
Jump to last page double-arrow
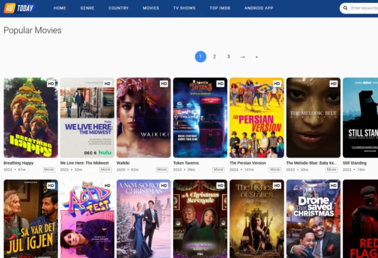(257, 57)
